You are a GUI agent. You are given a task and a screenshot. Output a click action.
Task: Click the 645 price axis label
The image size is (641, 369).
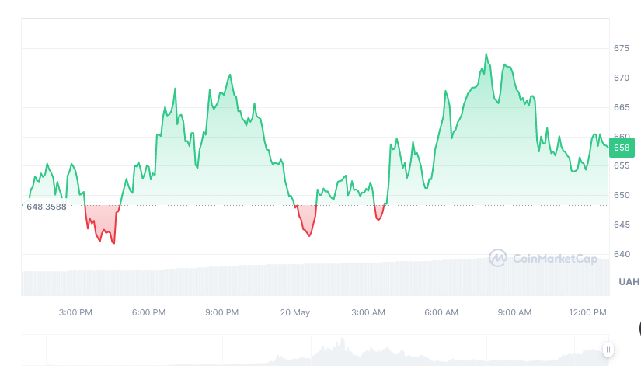(x=622, y=225)
